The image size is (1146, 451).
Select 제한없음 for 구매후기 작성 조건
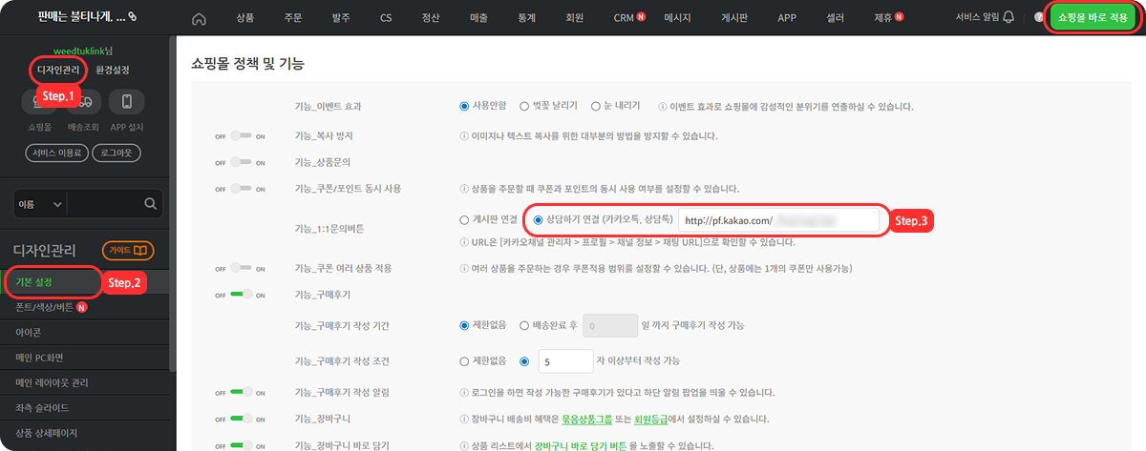[x=465, y=361]
